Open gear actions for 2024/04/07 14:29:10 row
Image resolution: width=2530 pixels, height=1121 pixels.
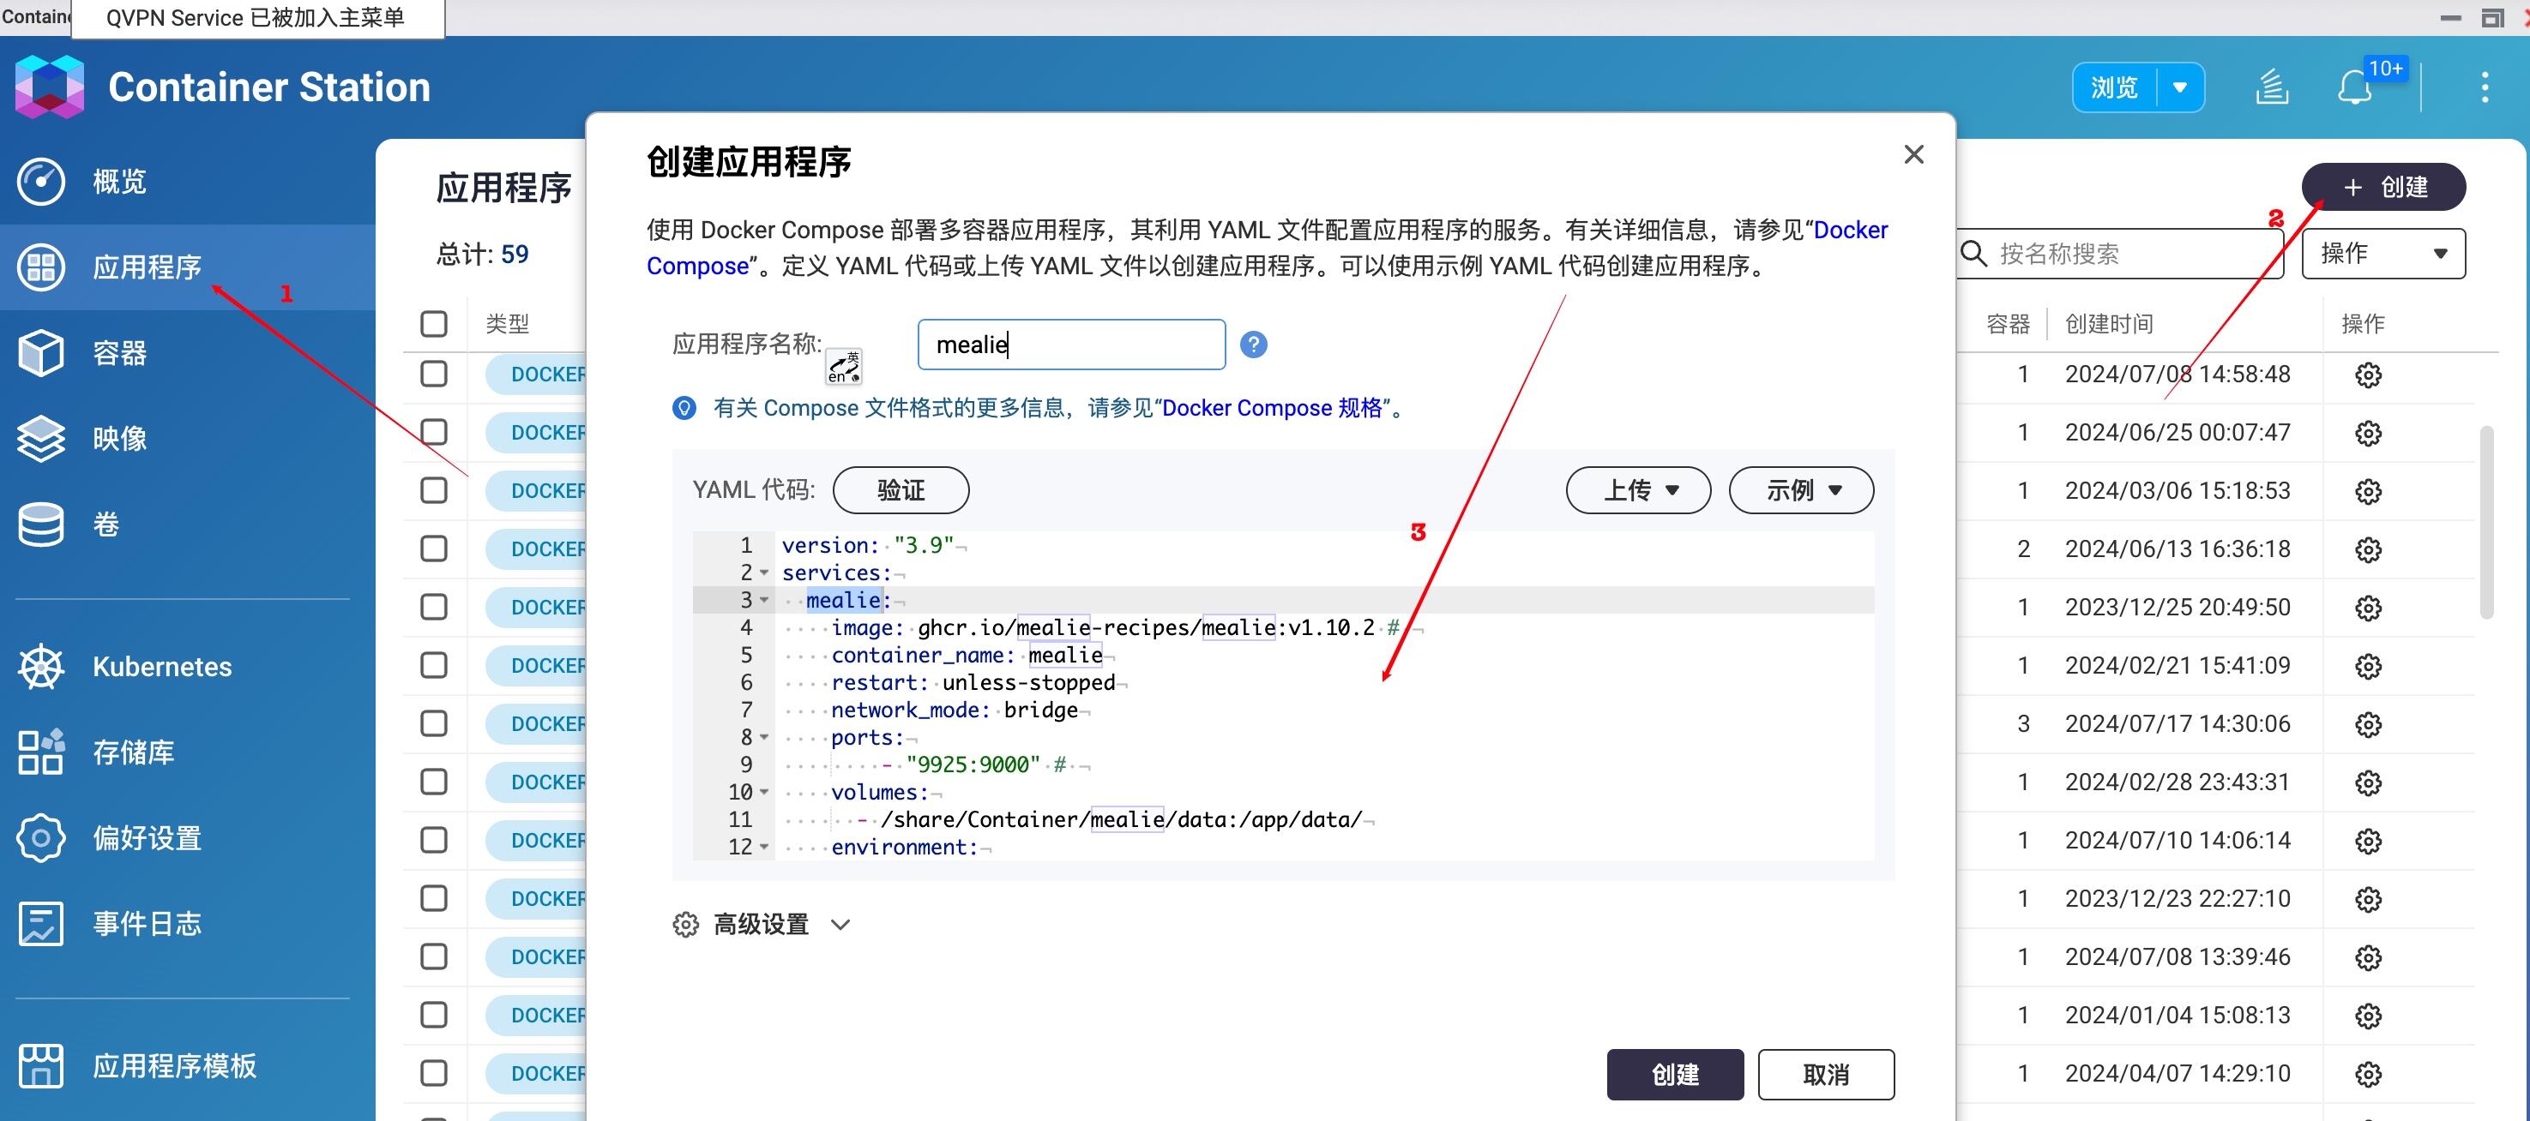pos(2368,1074)
